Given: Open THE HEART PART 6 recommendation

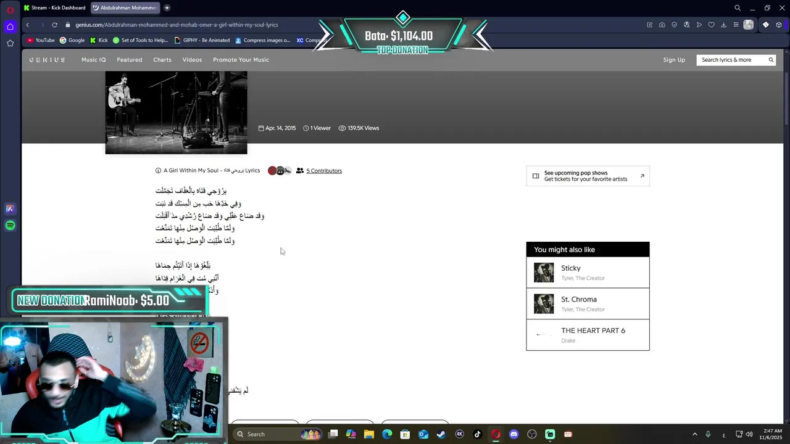Looking at the screenshot, I should (588, 335).
